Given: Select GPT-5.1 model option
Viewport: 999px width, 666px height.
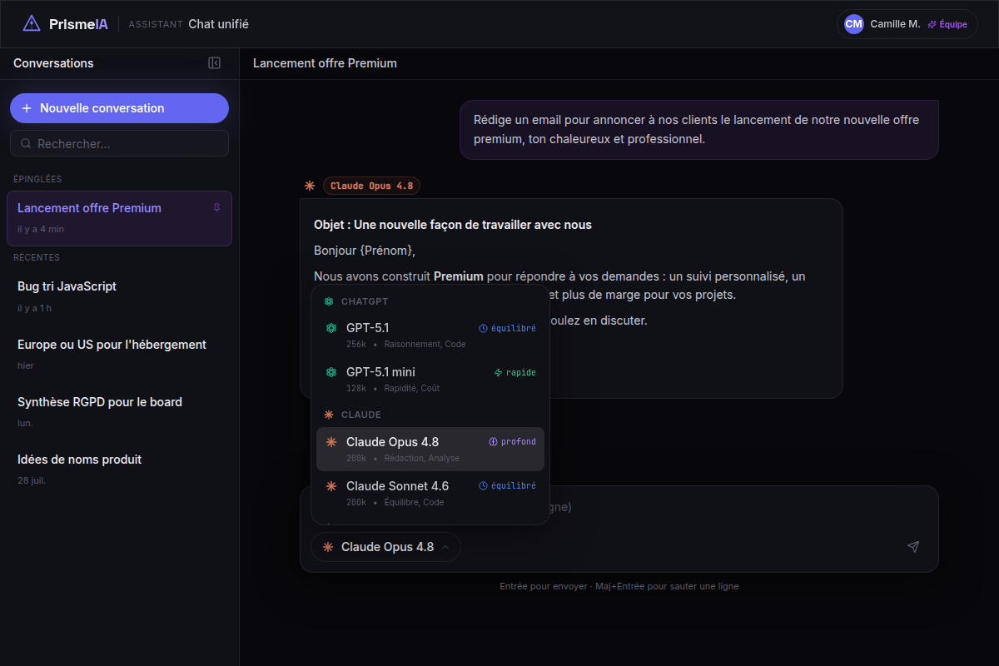Looking at the screenshot, I should (430, 335).
